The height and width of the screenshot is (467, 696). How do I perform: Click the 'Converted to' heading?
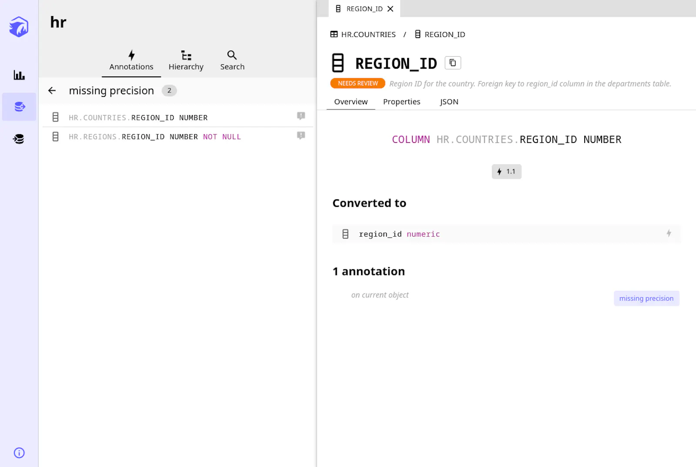tap(369, 203)
